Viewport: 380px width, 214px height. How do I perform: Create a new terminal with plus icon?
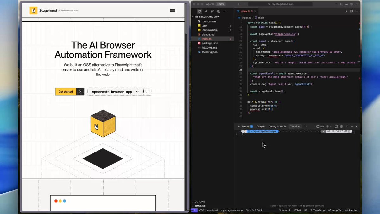[328, 126]
